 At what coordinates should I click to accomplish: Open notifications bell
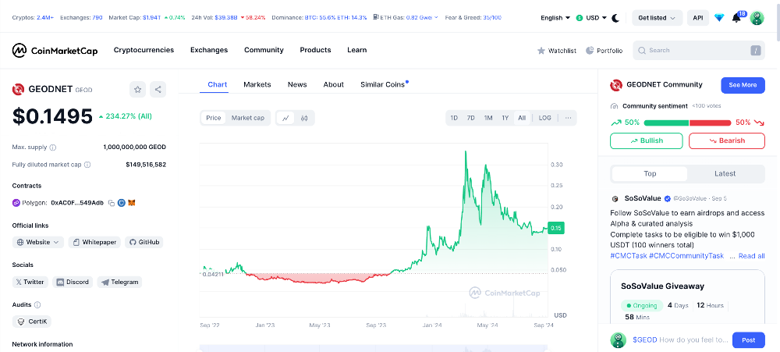click(x=737, y=18)
